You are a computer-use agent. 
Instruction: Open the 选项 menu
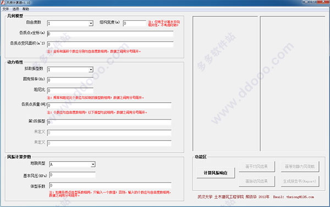[16, 9]
